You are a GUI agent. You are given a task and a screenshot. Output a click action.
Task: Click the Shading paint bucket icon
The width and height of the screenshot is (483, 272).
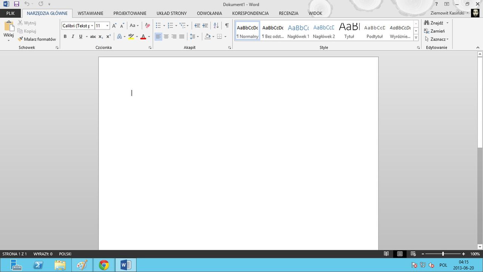coord(208,37)
